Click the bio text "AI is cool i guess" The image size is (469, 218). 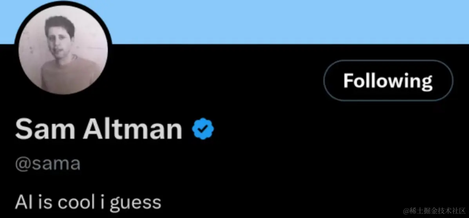88,202
